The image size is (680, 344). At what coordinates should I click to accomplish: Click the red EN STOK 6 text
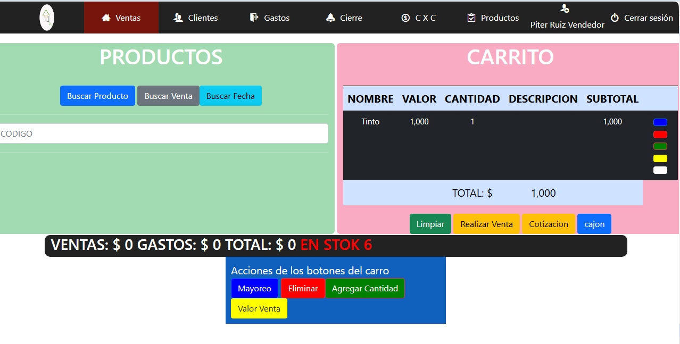pyautogui.click(x=336, y=245)
